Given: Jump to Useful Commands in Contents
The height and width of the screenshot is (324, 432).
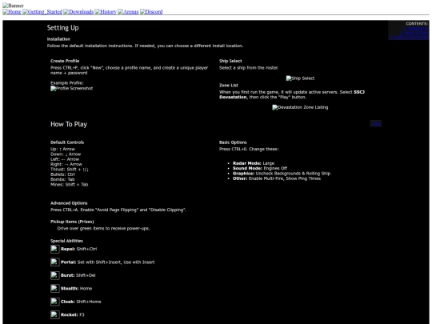Looking at the screenshot, I should coord(409,37).
